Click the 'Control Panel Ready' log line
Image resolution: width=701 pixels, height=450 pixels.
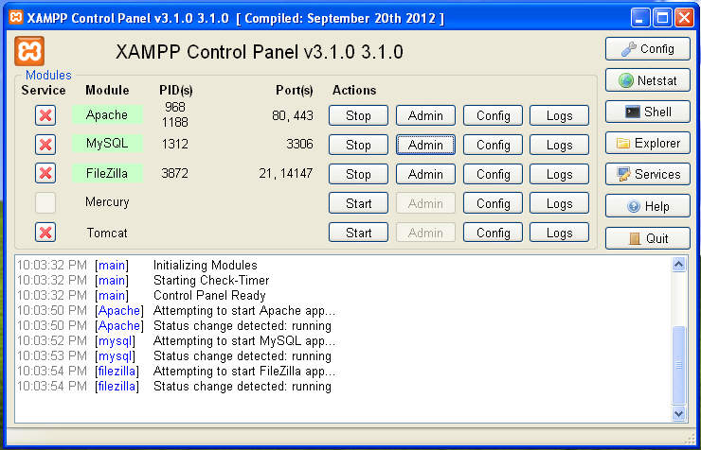pos(209,295)
